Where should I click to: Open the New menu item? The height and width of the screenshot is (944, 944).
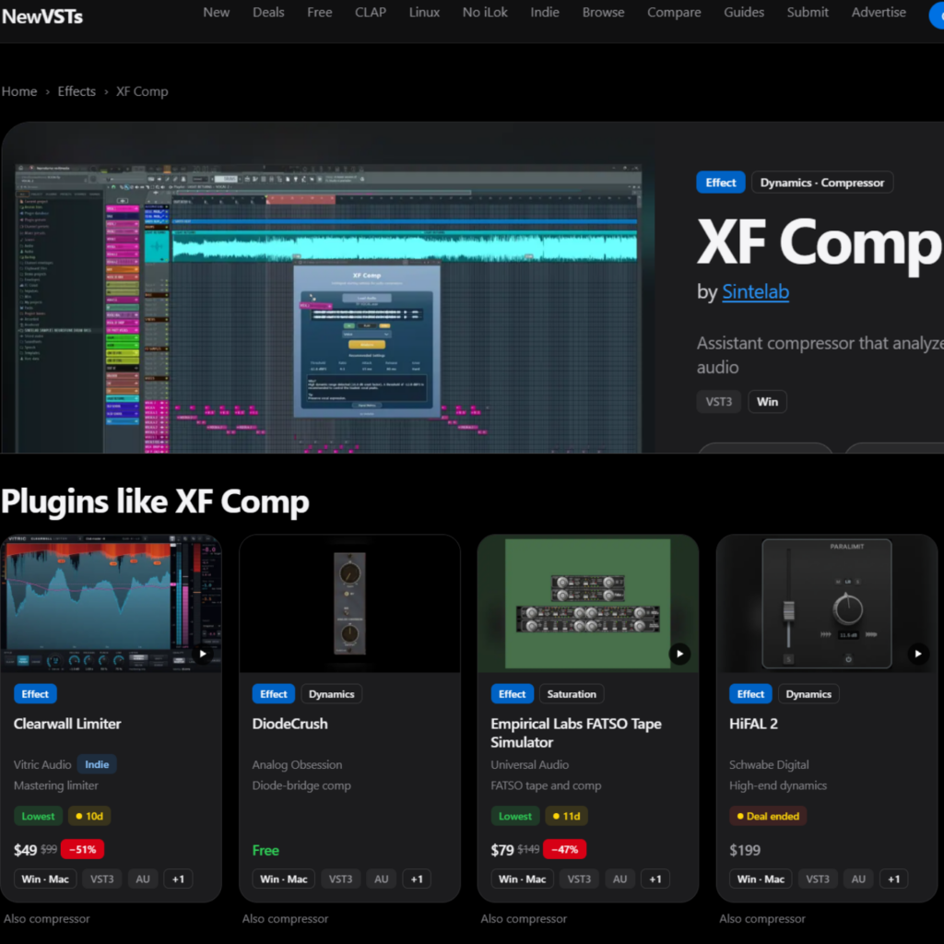point(216,12)
